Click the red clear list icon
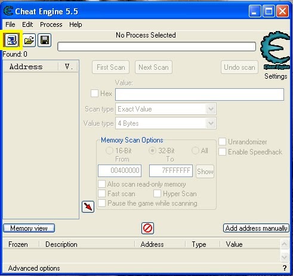This screenshot has height=276, width=293. [147, 228]
